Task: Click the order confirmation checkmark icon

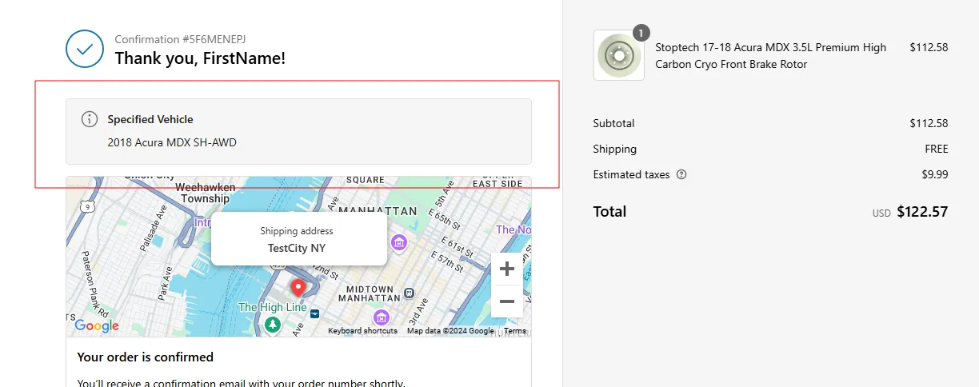Action: coord(85,50)
